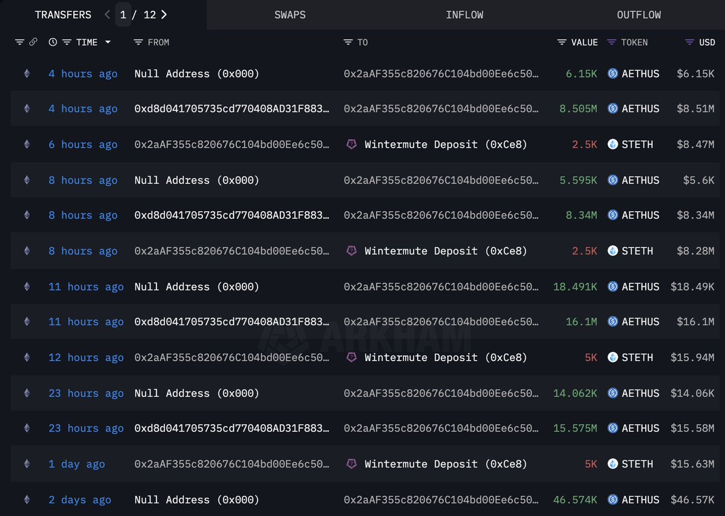Click value 8.505M cell
Screen dimensions: 725x516
point(578,109)
